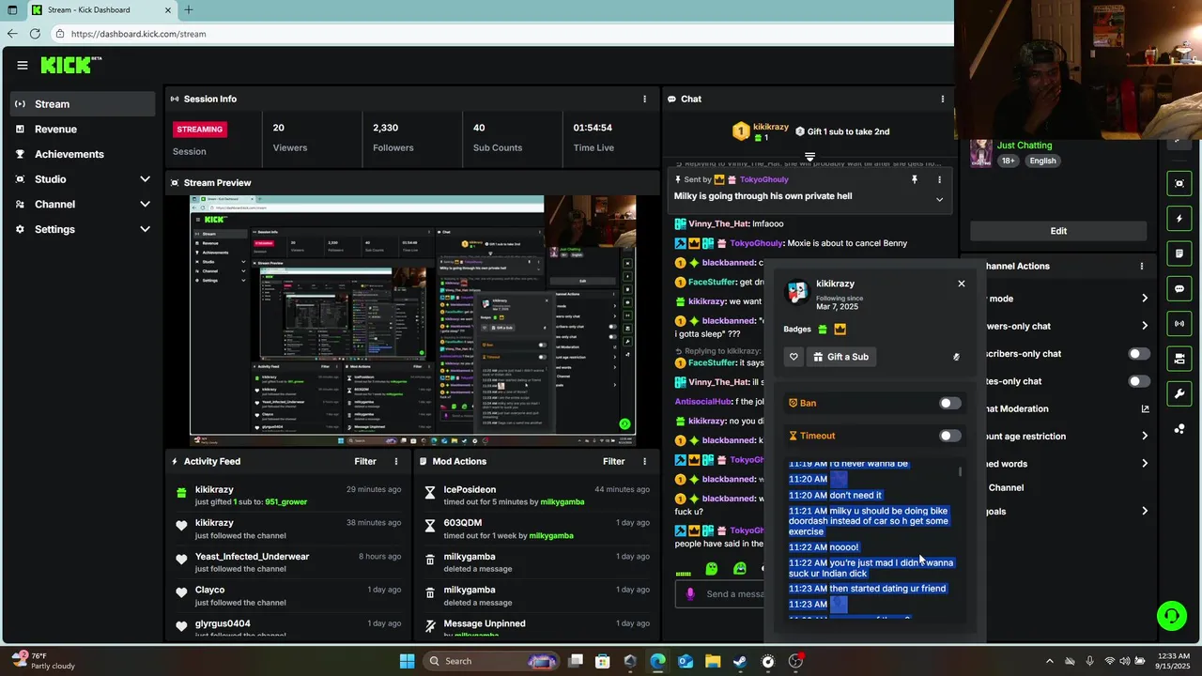Viewport: 1202px width, 676px height.
Task: Expand Settings navigation section
Action: (x=83, y=229)
